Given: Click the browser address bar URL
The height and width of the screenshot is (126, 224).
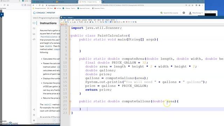Looking at the screenshot, I should (x=96, y=5).
